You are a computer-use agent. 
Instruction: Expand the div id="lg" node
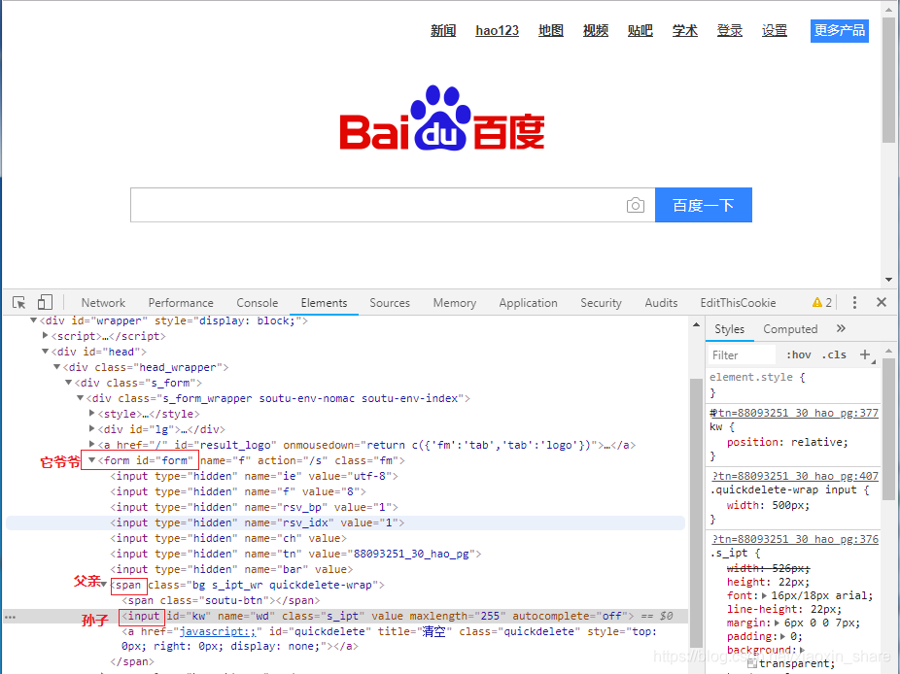(x=91, y=429)
